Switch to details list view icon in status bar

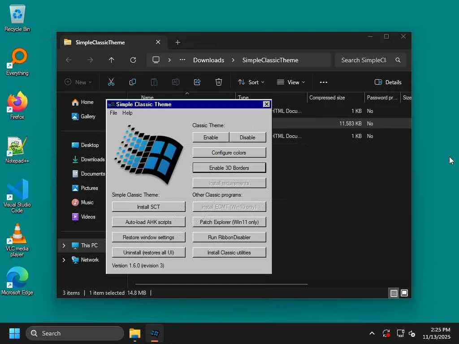click(x=394, y=293)
